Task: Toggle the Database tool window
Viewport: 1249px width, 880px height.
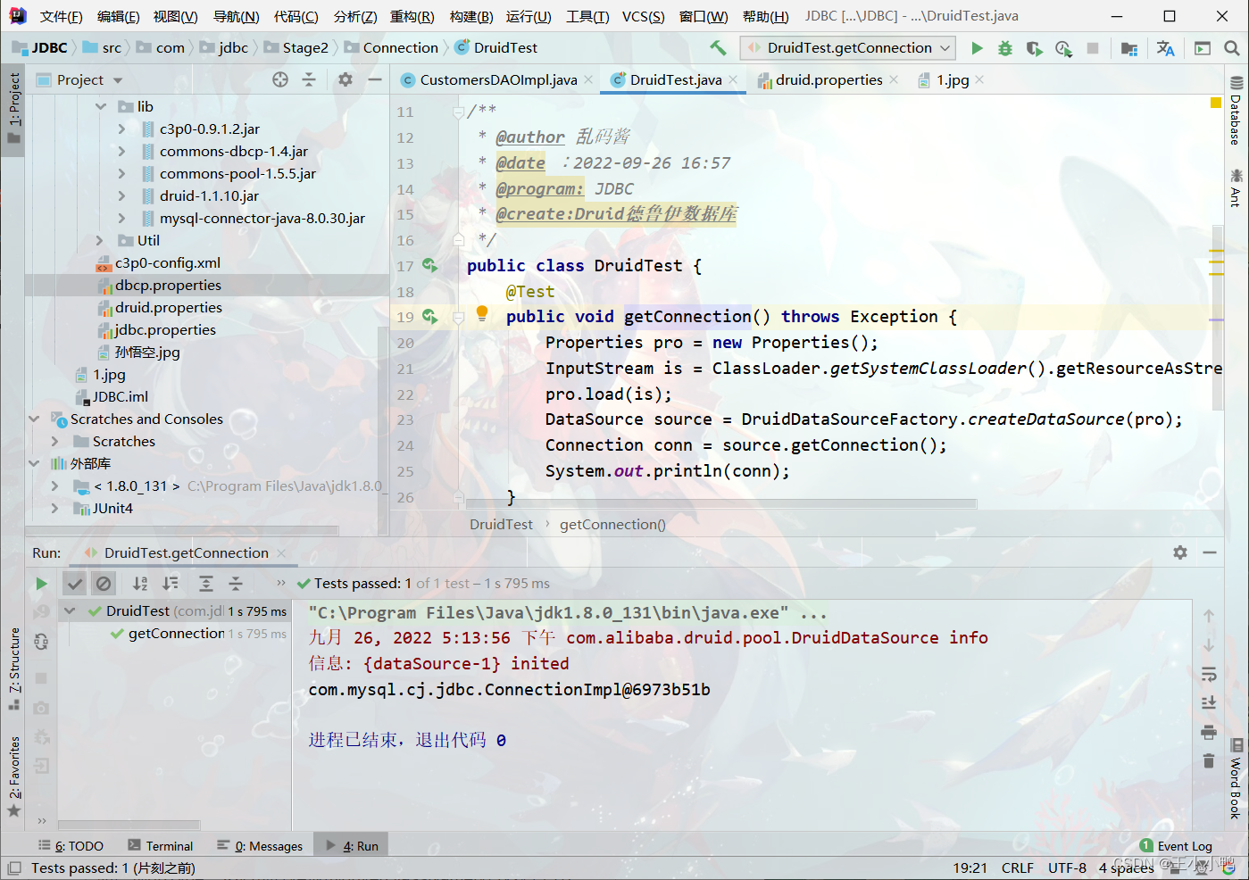Action: 1237,112
